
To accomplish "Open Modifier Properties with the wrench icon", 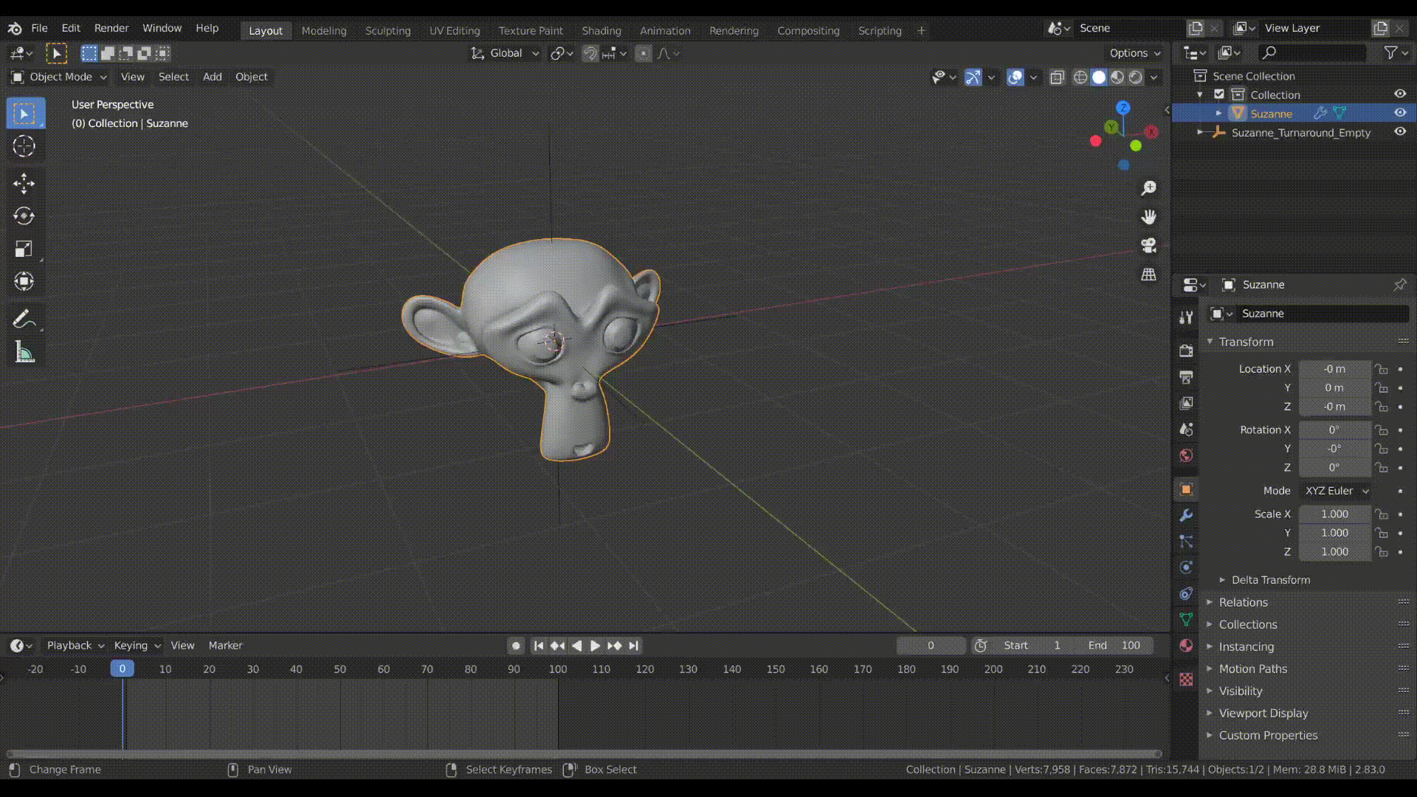I will (1186, 515).
